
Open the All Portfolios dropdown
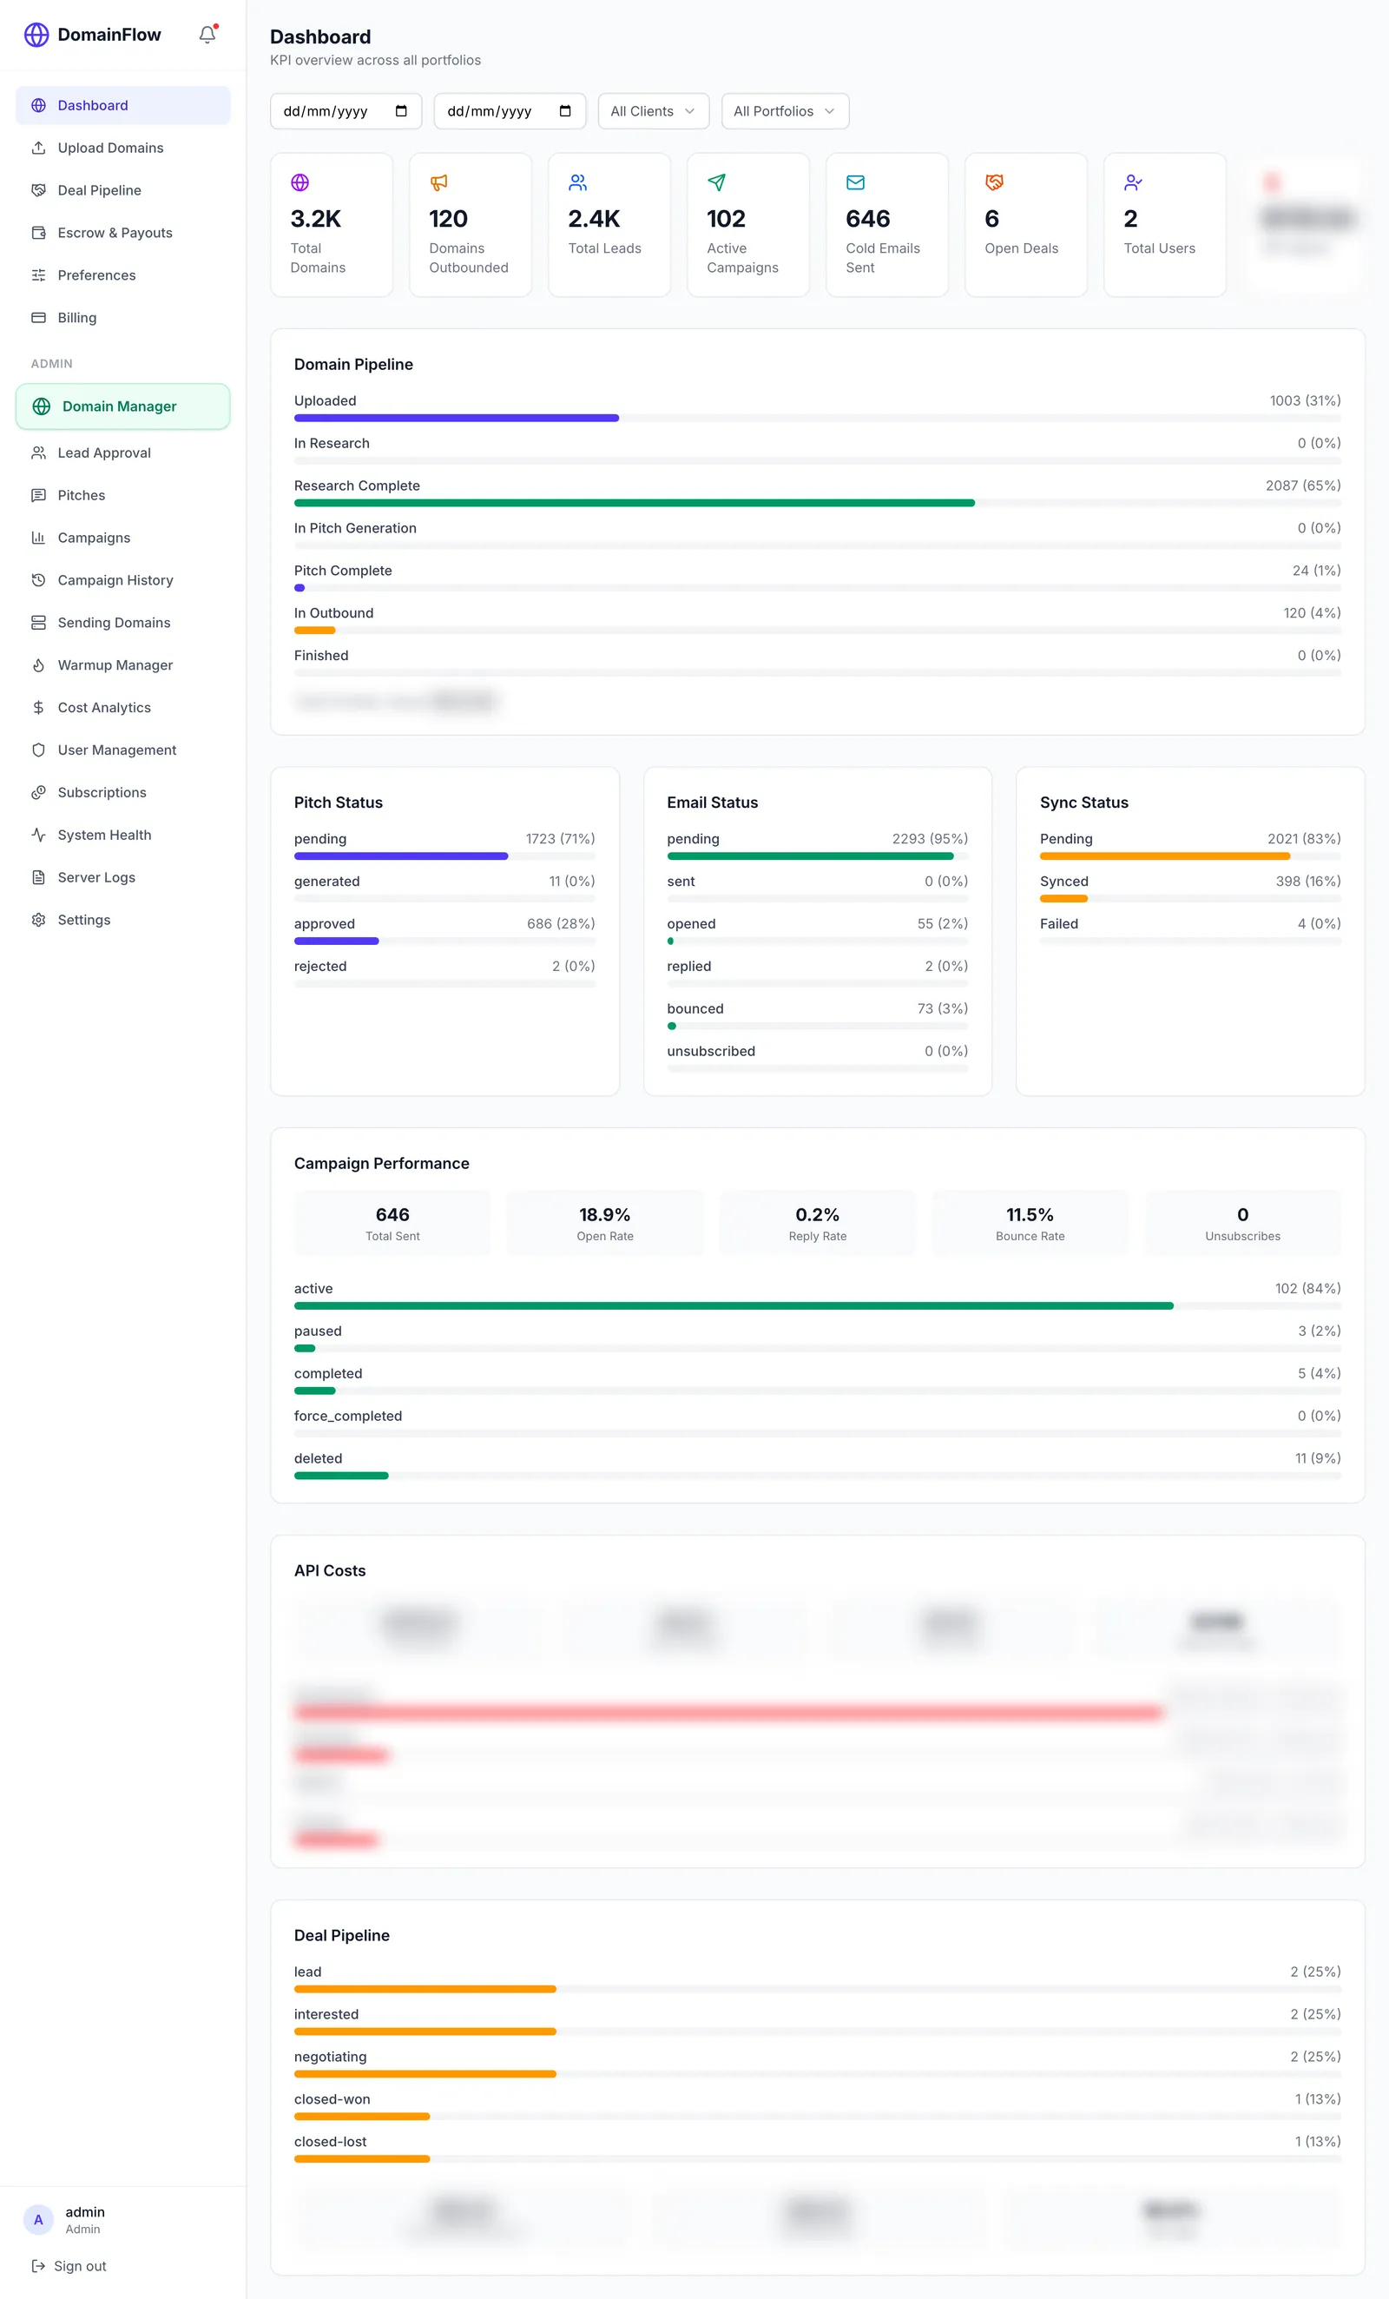785,111
